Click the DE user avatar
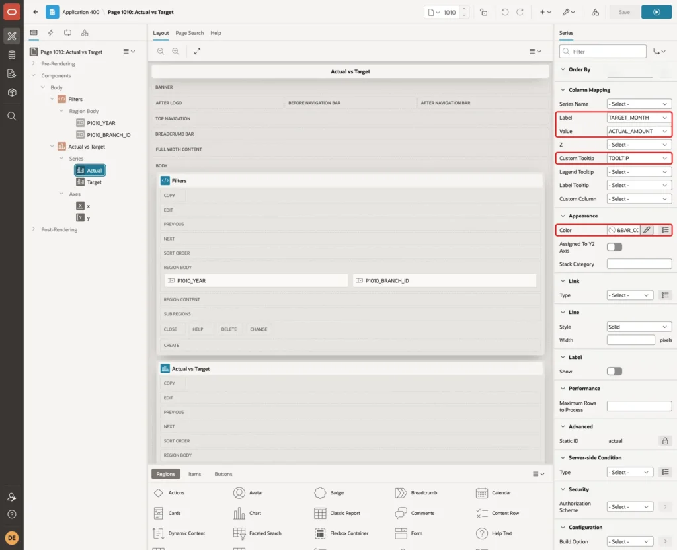This screenshot has height=550, width=677. [x=12, y=538]
